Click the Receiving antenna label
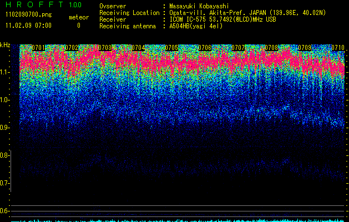Screen dimensions: 349x222 [x=128, y=26]
